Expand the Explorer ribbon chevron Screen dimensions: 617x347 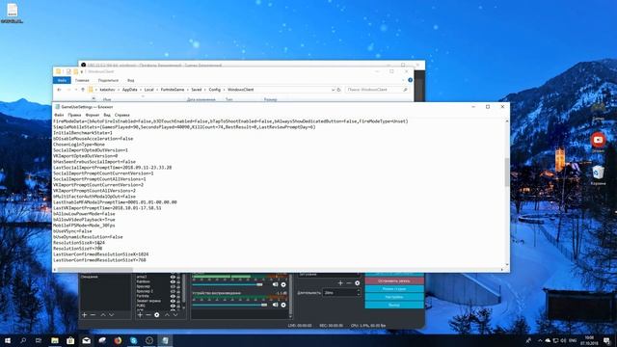point(403,80)
